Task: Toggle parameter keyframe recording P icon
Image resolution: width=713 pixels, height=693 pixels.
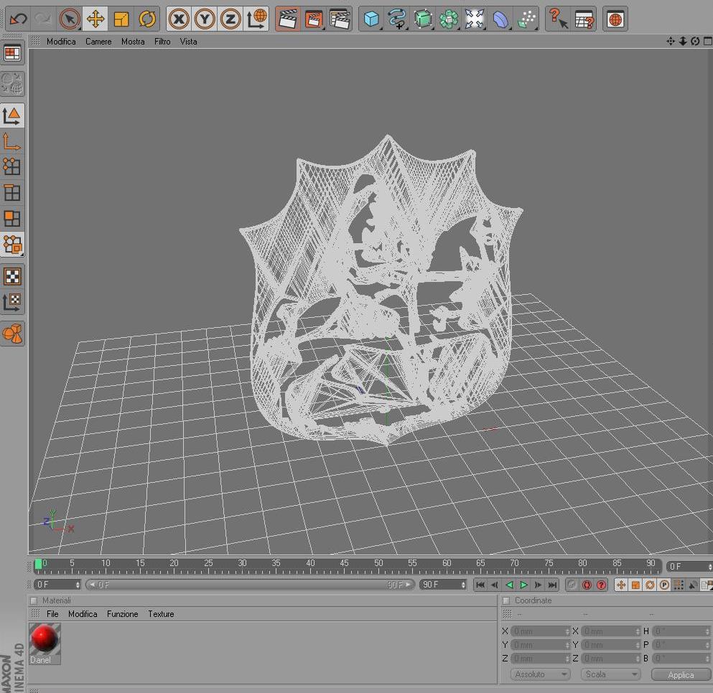Action: coord(664,585)
